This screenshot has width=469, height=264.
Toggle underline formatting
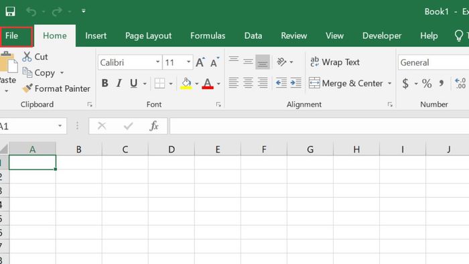pos(133,83)
